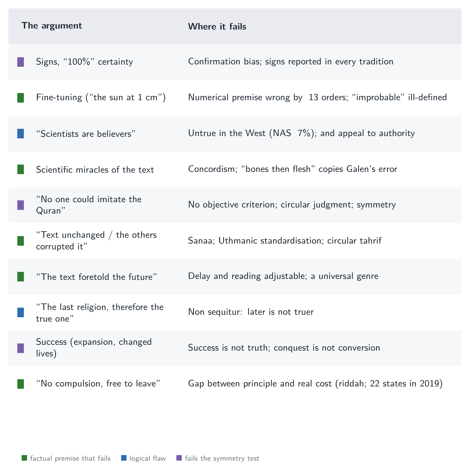Click the blue marker beside Scientists are believers
The width and height of the screenshot is (470, 474).
[x=21, y=134]
